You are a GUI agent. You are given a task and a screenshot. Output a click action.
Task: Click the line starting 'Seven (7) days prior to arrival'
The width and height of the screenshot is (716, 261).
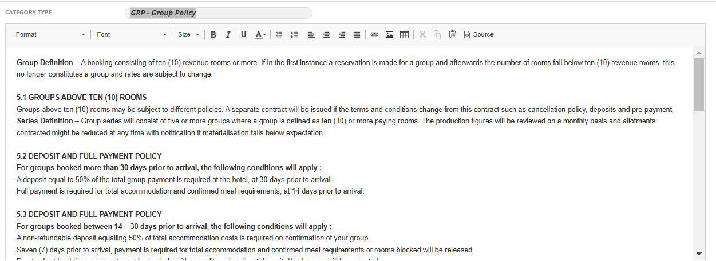pos(246,250)
